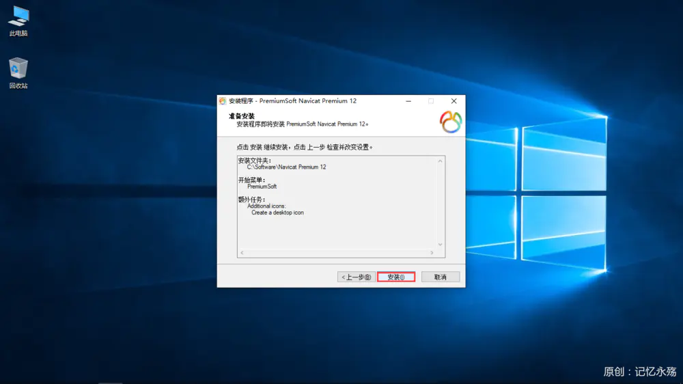This screenshot has width=683, height=384.
Task: Close the Navicat installer window
Action: click(x=454, y=101)
